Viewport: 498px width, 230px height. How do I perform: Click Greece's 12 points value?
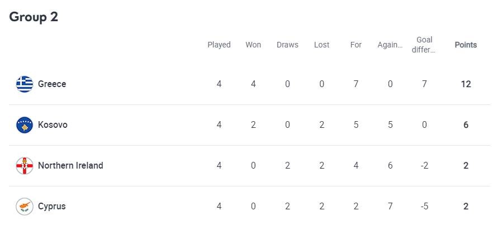(x=466, y=84)
